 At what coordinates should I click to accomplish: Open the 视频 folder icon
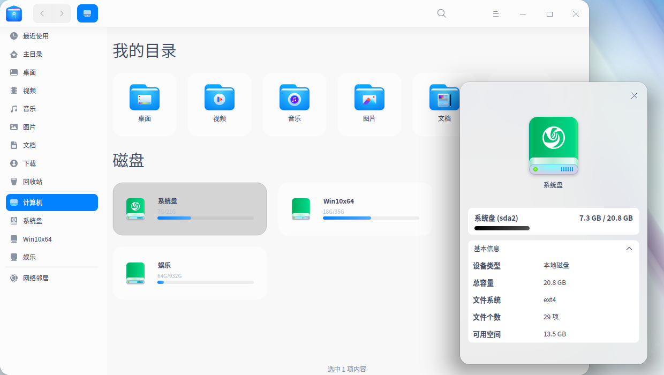pos(220,97)
